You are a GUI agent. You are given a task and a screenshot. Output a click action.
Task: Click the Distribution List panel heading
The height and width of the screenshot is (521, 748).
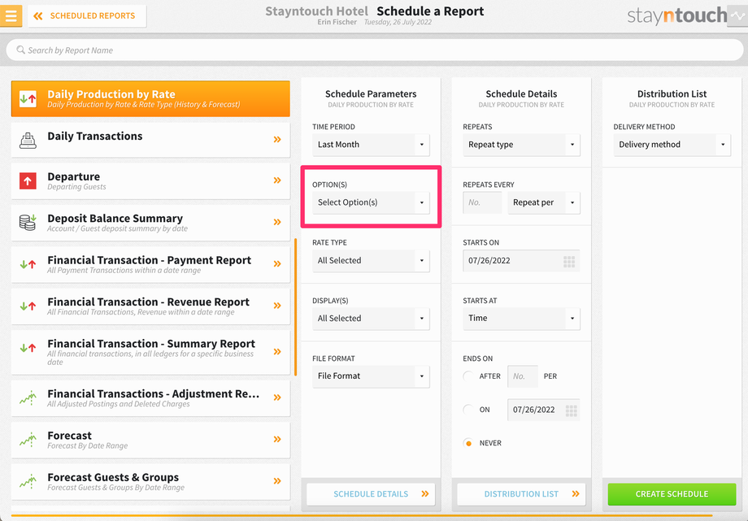coord(672,94)
